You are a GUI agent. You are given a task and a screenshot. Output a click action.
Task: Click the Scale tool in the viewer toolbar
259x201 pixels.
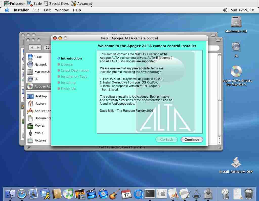pyautogui.click(x=34, y=4)
